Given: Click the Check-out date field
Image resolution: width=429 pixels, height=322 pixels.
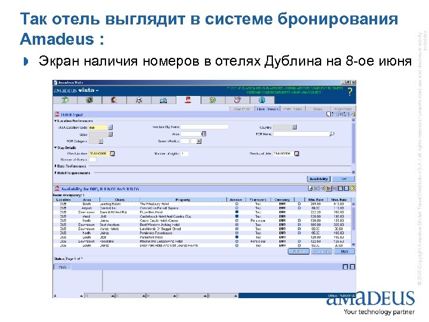Looking at the screenshot, I should point(283,154).
